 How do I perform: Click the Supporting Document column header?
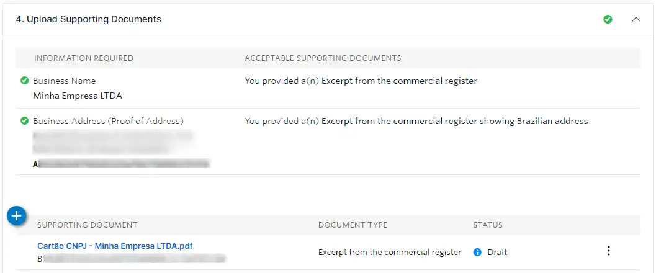click(x=88, y=225)
